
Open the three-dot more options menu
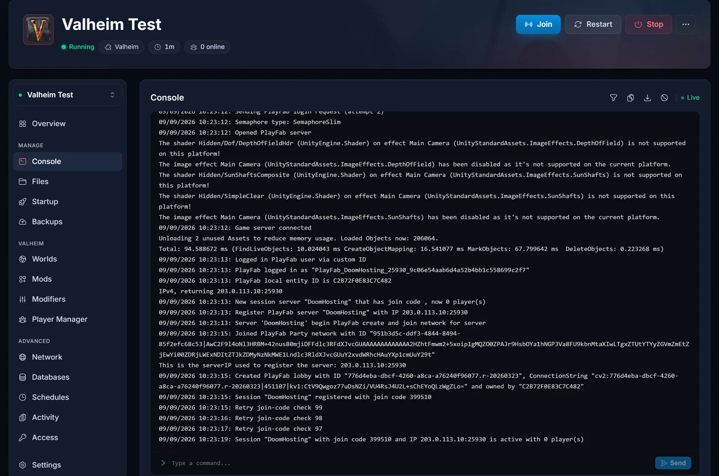click(686, 24)
